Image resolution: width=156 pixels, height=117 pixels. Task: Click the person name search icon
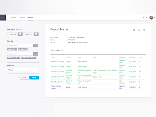coord(36,45)
